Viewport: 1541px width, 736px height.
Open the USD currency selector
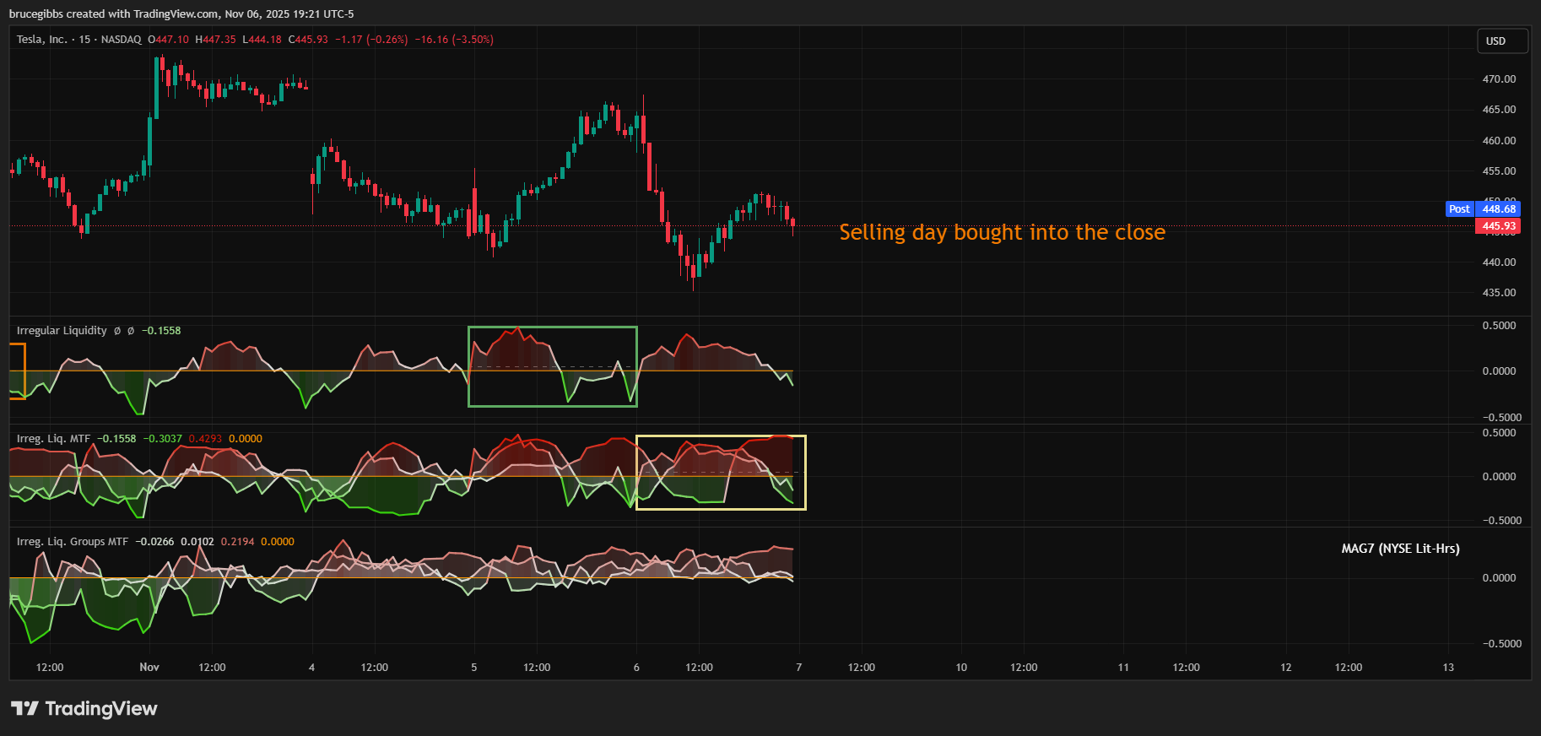1501,41
